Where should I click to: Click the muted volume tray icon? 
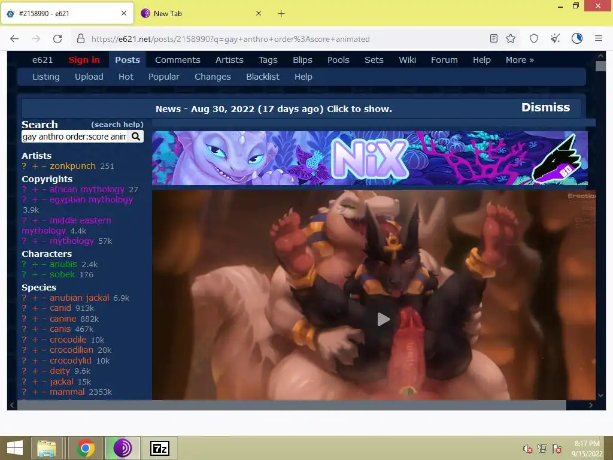pos(528,449)
